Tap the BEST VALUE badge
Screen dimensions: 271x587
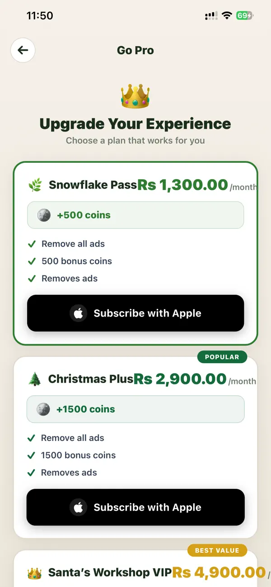point(217,550)
